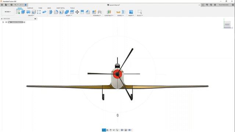Screen dimensions: 235x132
Task: Select the Press Pull tool
Action: pyautogui.click(x=51, y=12)
